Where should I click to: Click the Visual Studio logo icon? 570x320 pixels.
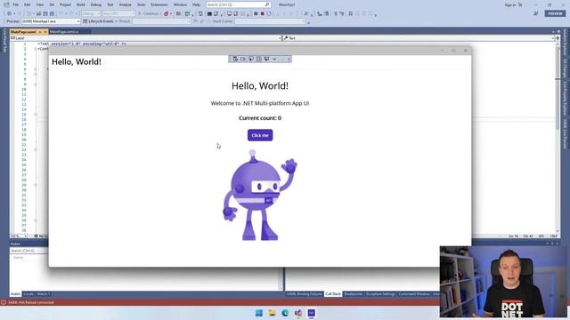(6, 4)
